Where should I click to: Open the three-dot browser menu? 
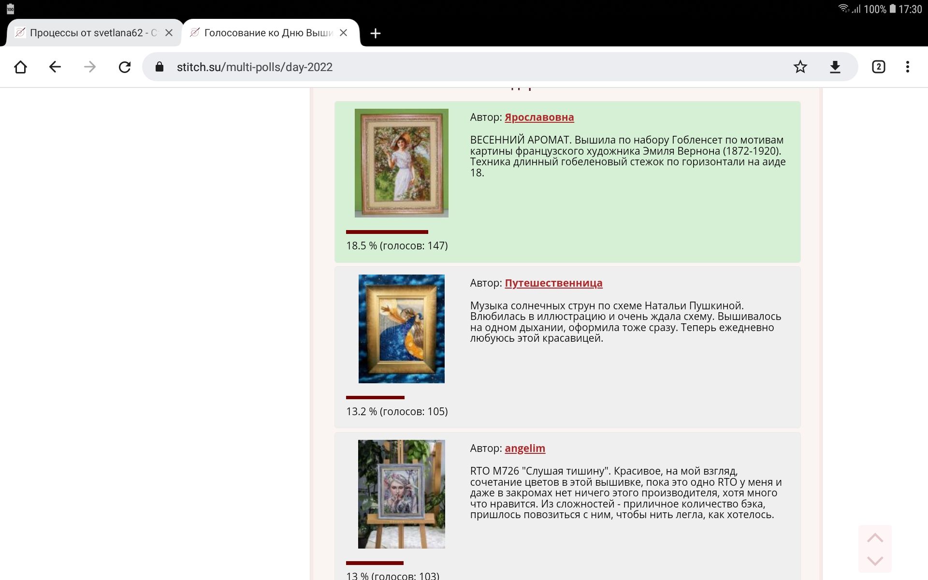pos(907,67)
